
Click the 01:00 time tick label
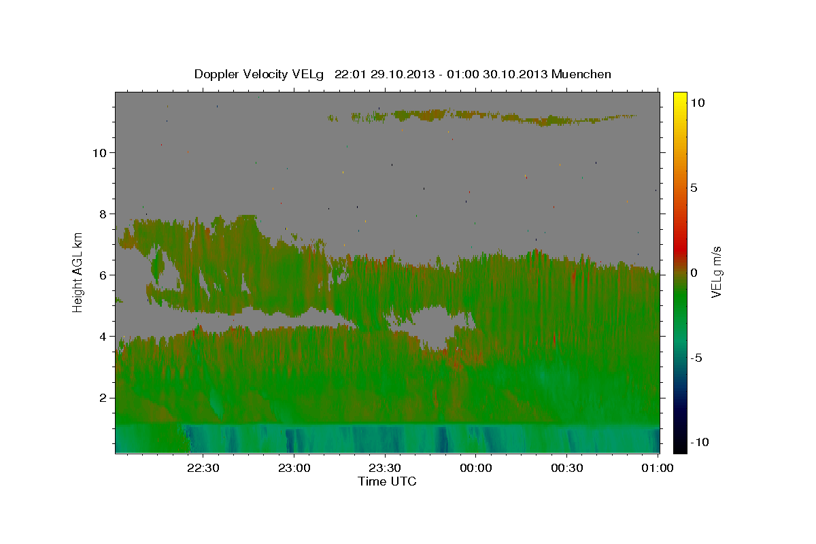658,468
